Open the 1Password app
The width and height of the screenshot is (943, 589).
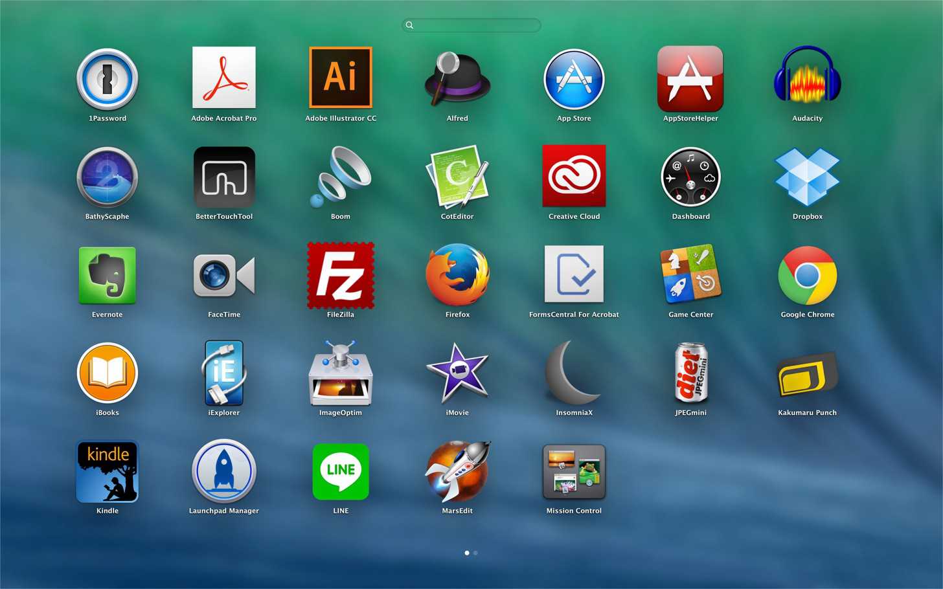[x=108, y=79]
